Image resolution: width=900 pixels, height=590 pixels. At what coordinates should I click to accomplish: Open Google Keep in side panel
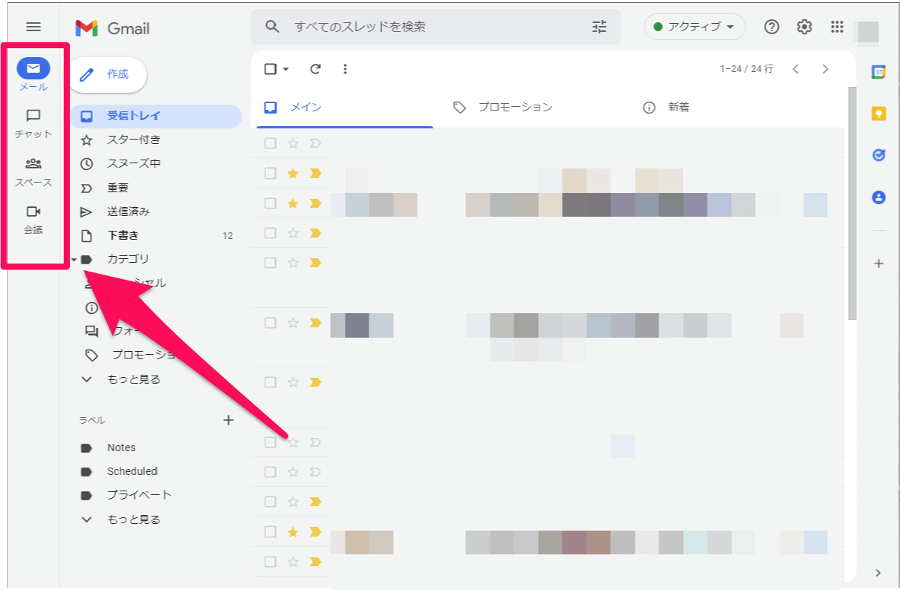coord(878,114)
